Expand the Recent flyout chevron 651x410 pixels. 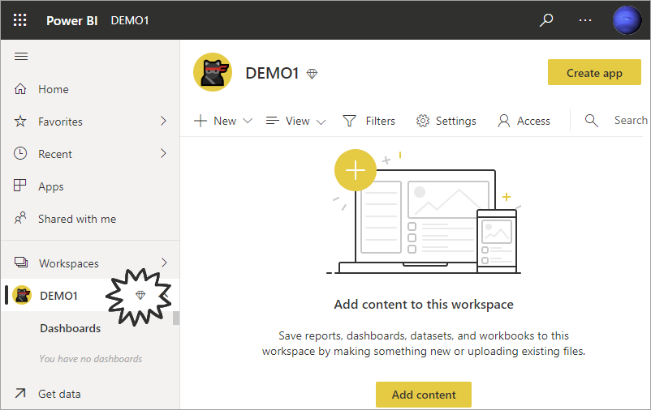tap(163, 153)
